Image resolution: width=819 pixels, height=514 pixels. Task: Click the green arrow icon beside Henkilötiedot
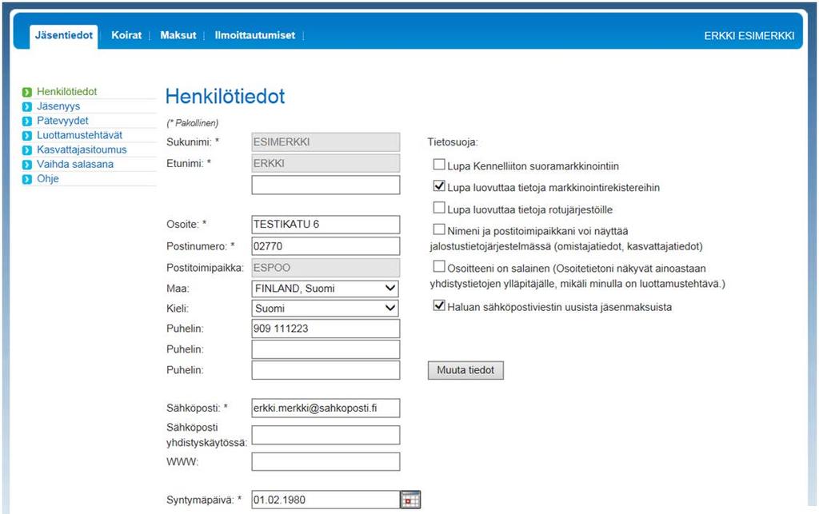(27, 93)
